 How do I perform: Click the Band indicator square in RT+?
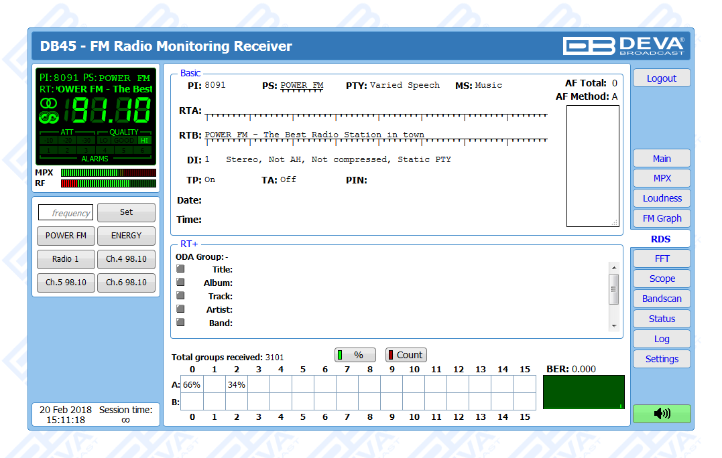[180, 322]
